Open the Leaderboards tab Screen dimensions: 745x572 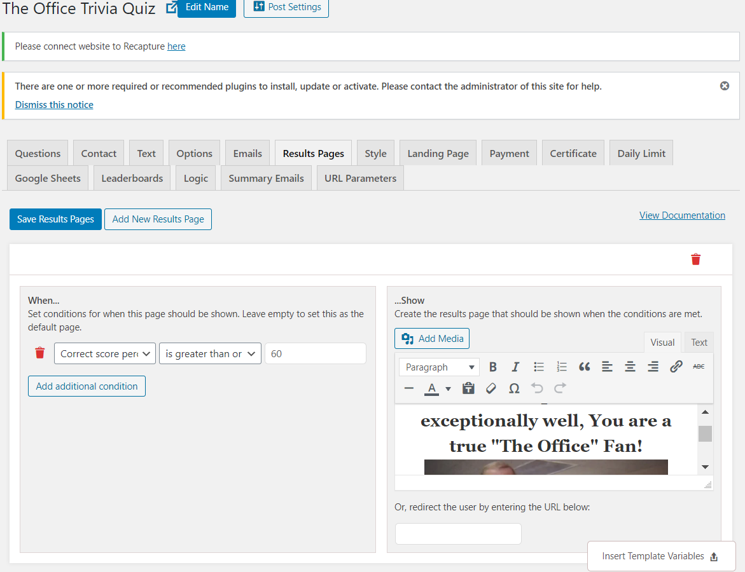click(132, 178)
